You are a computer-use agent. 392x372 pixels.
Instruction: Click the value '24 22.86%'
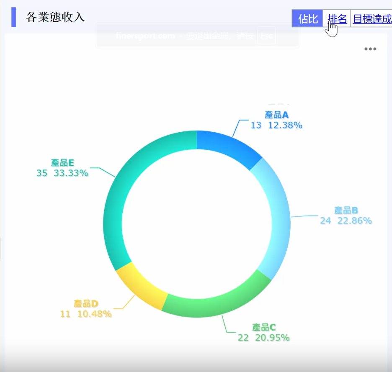[x=346, y=221]
